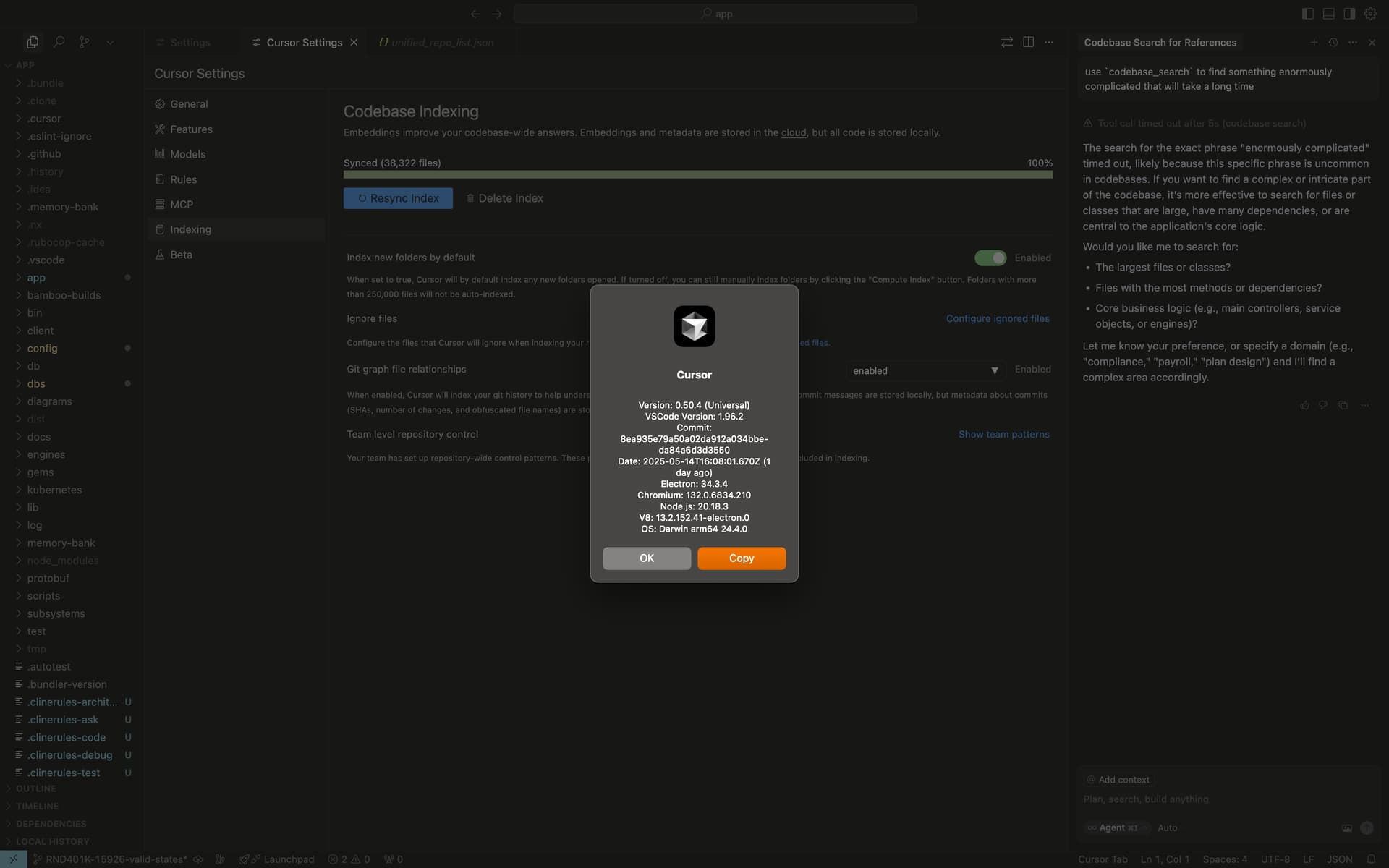The height and width of the screenshot is (868, 1389).
Task: Expand the OUTLINE section
Action: tap(35, 788)
